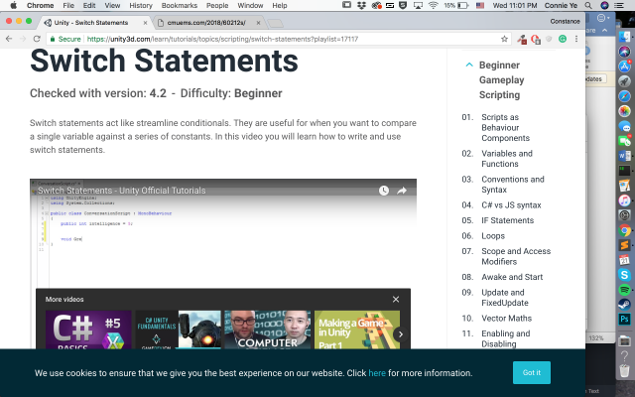
Task: Click the Secure padlock site info
Action: tap(64, 39)
